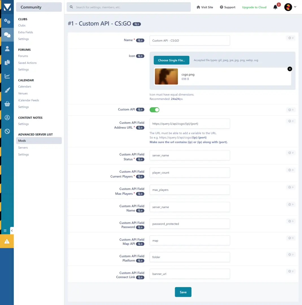Toggle the Custom API switch off

point(155,110)
